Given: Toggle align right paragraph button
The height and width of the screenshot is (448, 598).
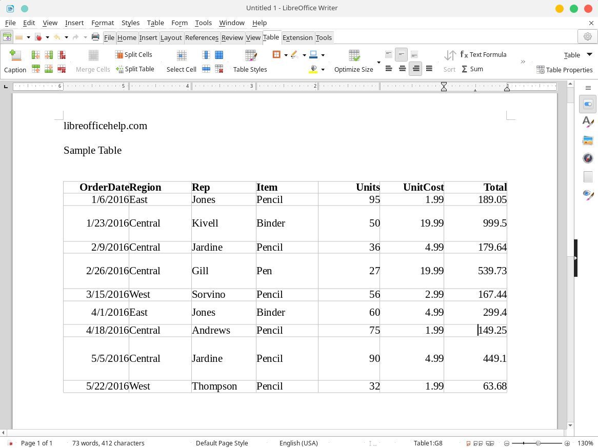Looking at the screenshot, I should (x=416, y=69).
